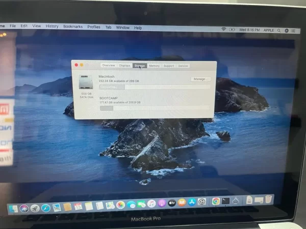Open Music note icon in Dock
This screenshot has height=229, width=306.
point(151,204)
